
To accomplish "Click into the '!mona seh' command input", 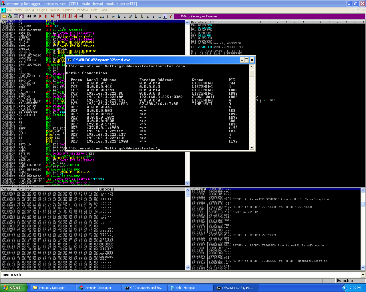I will (x=180, y=275).
